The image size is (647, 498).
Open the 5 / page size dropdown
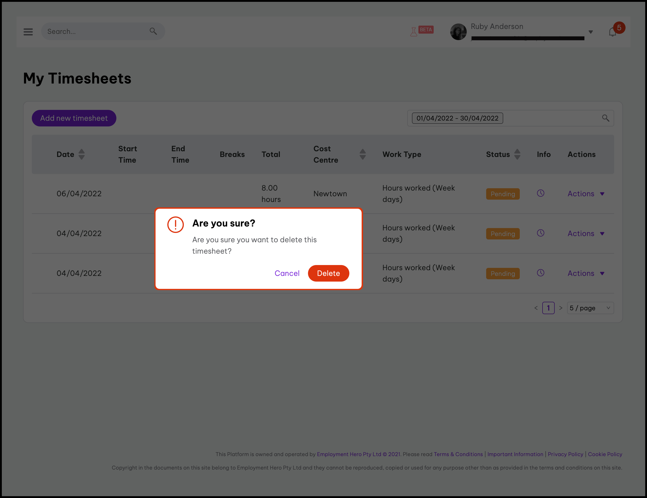pos(590,308)
